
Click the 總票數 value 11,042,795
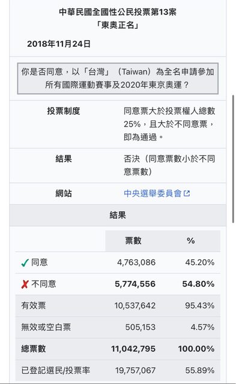click(133, 349)
